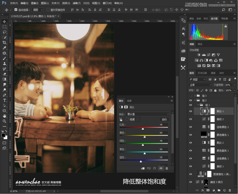Open the 预设 默认值 dropdown
Screen dimensions: 238x194
point(148,114)
